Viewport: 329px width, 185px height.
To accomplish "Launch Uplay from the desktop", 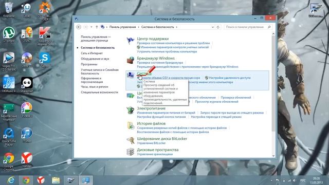I will pyautogui.click(x=27, y=9).
